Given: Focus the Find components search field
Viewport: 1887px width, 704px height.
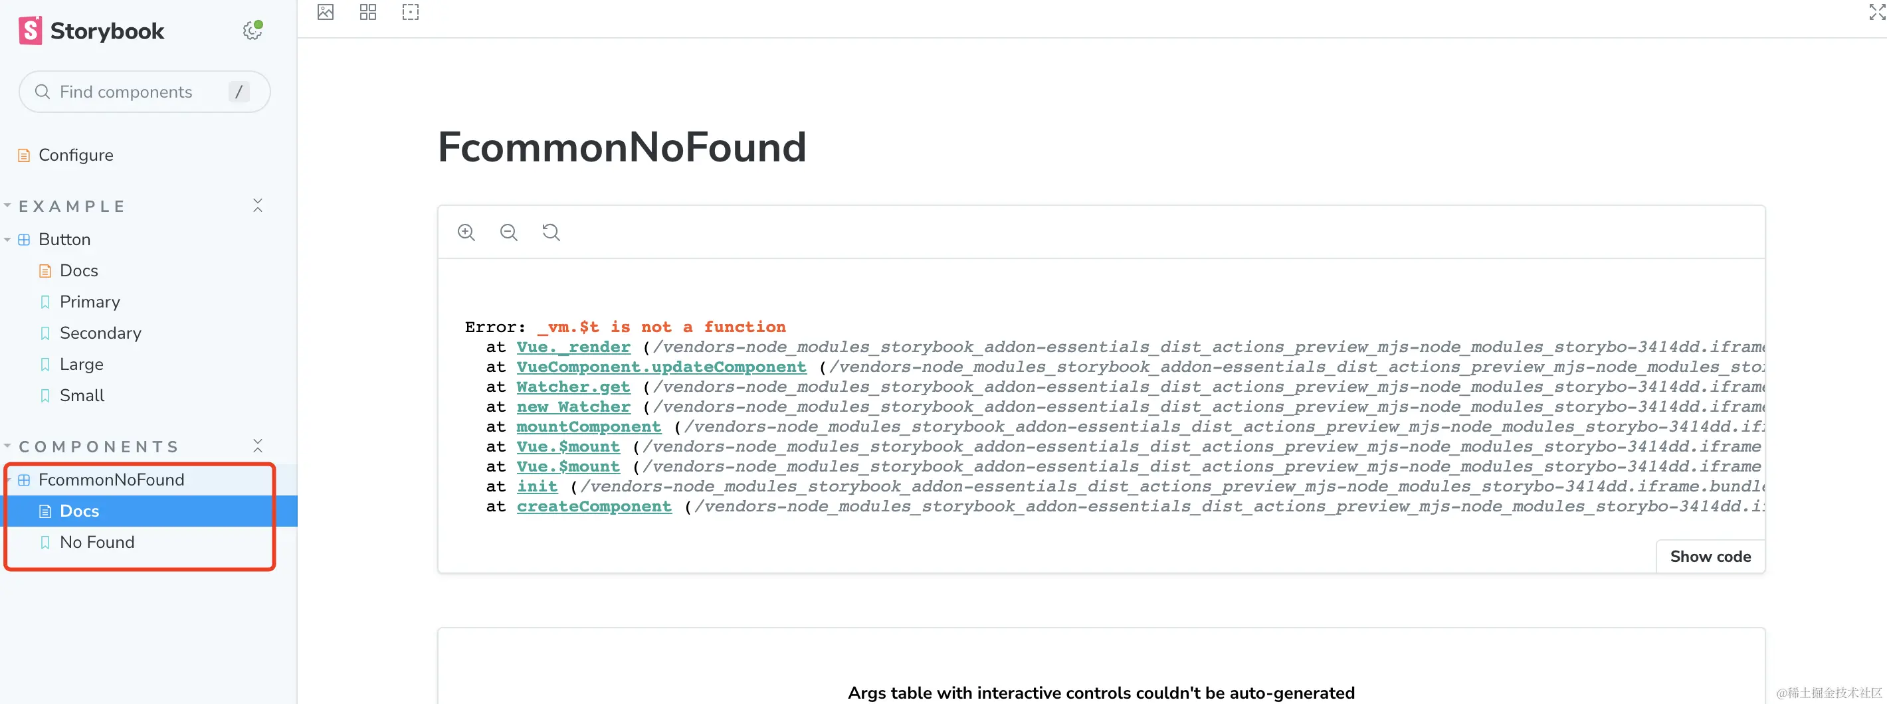Looking at the screenshot, I should [x=144, y=92].
